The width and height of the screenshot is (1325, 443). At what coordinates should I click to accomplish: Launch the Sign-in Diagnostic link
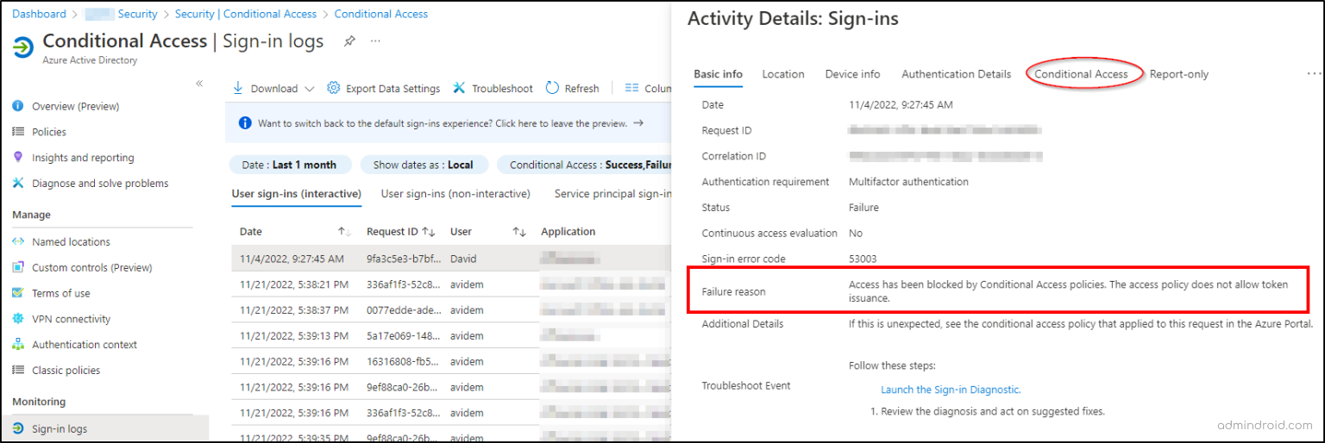click(x=951, y=390)
